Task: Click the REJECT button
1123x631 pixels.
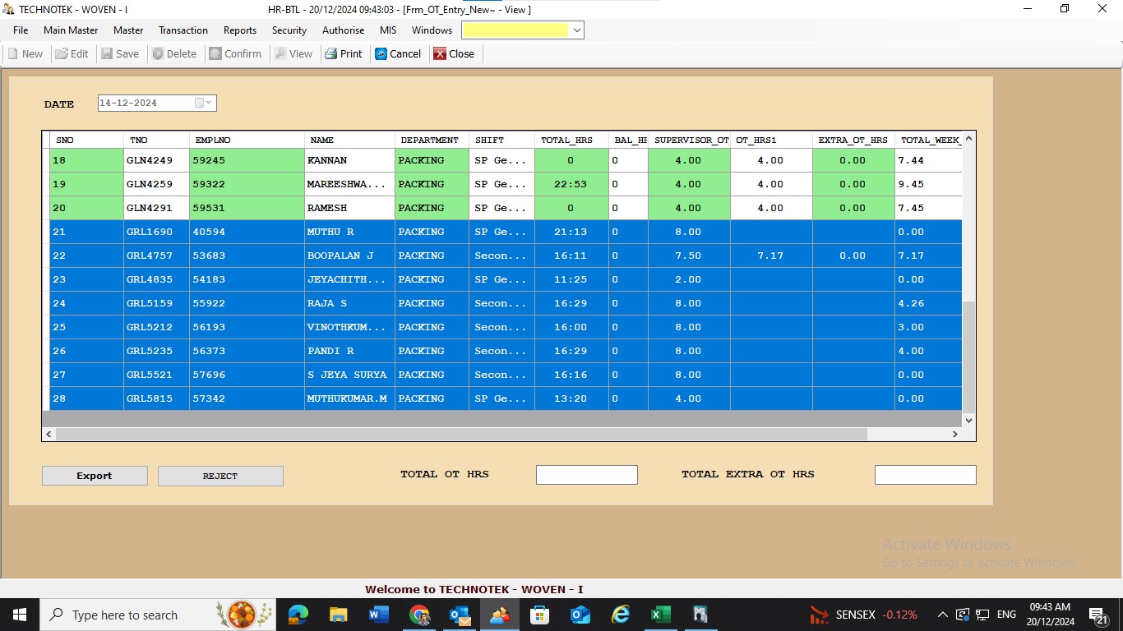Action: pos(220,476)
